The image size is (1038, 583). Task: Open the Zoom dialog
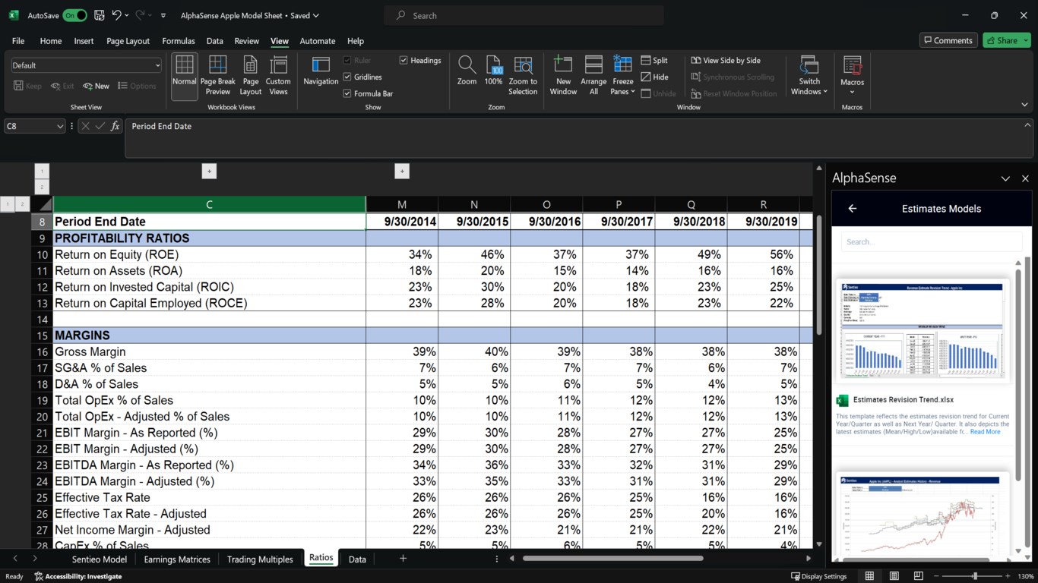467,71
